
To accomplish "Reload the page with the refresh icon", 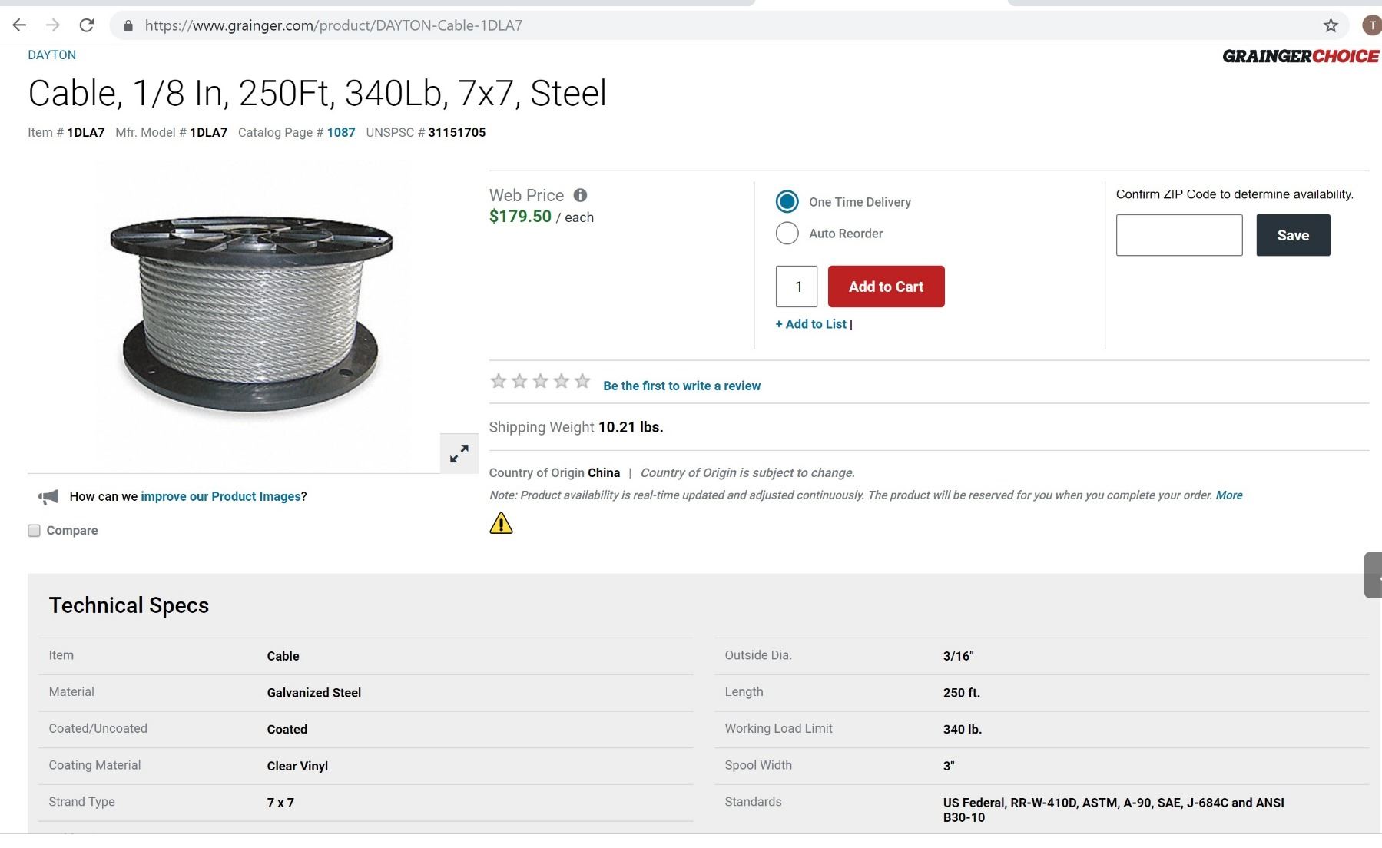I will pos(87,25).
